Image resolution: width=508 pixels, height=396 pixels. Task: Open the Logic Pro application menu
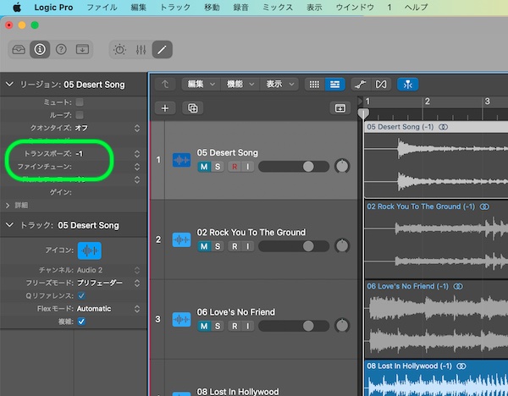pyautogui.click(x=53, y=8)
